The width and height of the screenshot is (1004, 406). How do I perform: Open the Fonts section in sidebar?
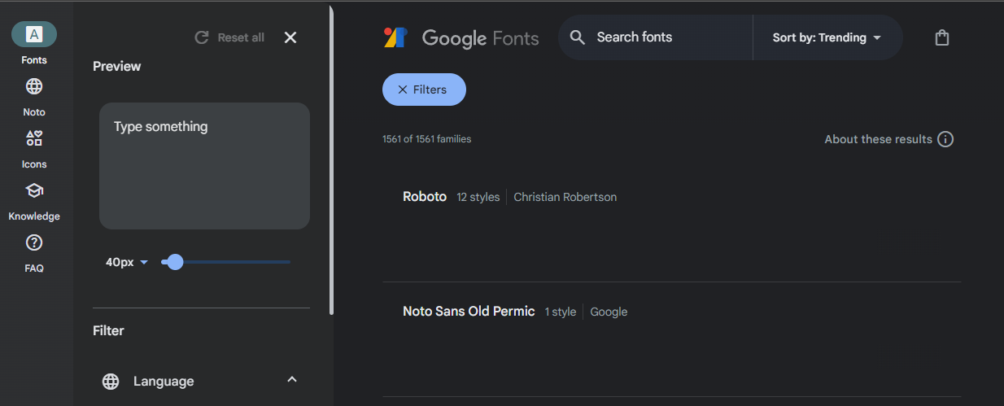click(34, 44)
